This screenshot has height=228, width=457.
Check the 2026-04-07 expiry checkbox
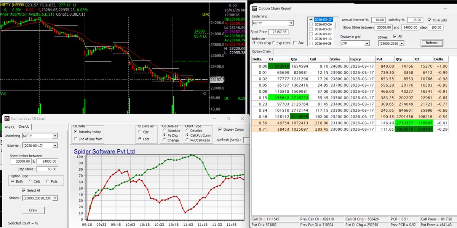(311, 34)
